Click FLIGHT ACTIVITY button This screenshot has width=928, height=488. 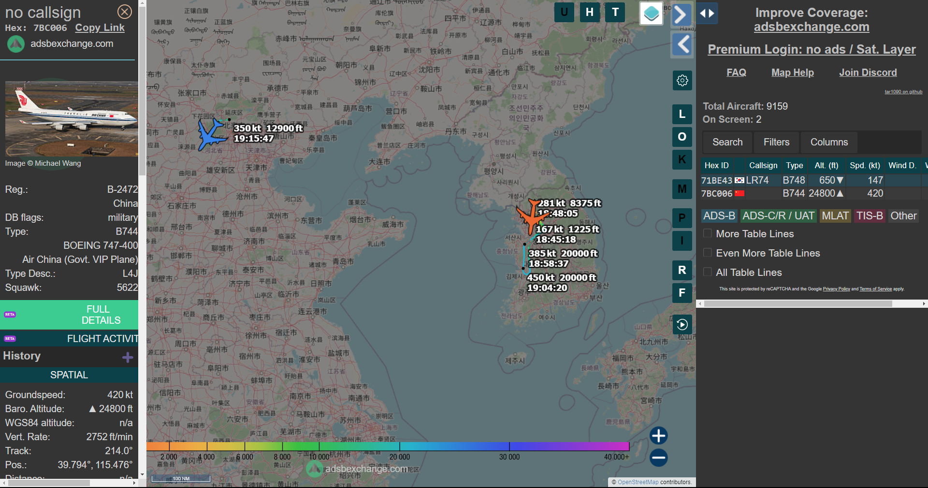[69, 339]
